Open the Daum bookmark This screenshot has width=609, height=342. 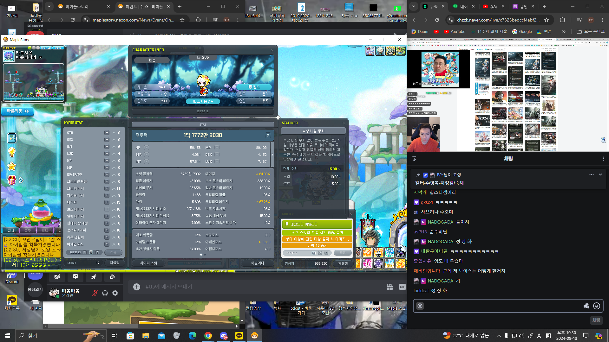(420, 32)
